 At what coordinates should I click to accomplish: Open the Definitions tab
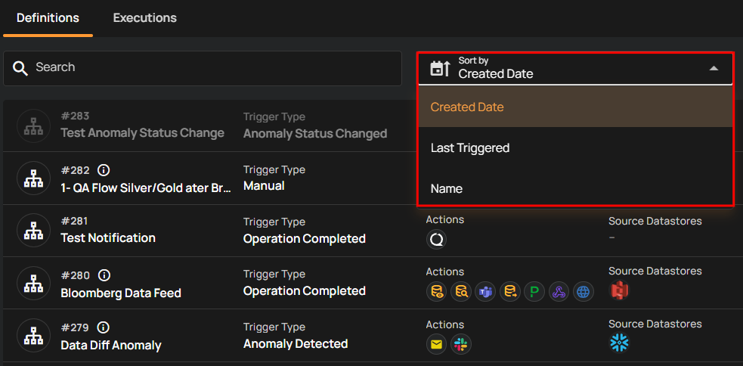[x=48, y=17]
